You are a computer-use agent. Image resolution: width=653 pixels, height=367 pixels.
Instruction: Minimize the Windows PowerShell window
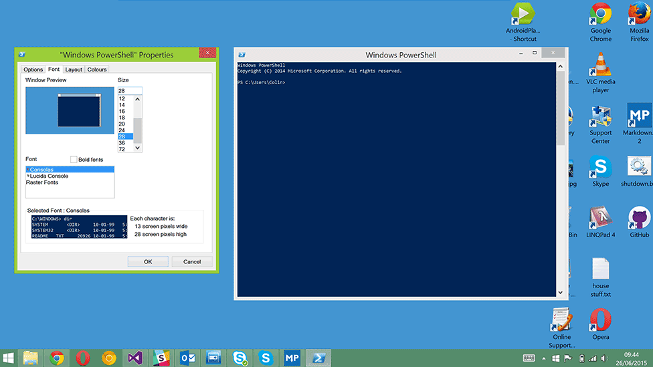coord(521,53)
